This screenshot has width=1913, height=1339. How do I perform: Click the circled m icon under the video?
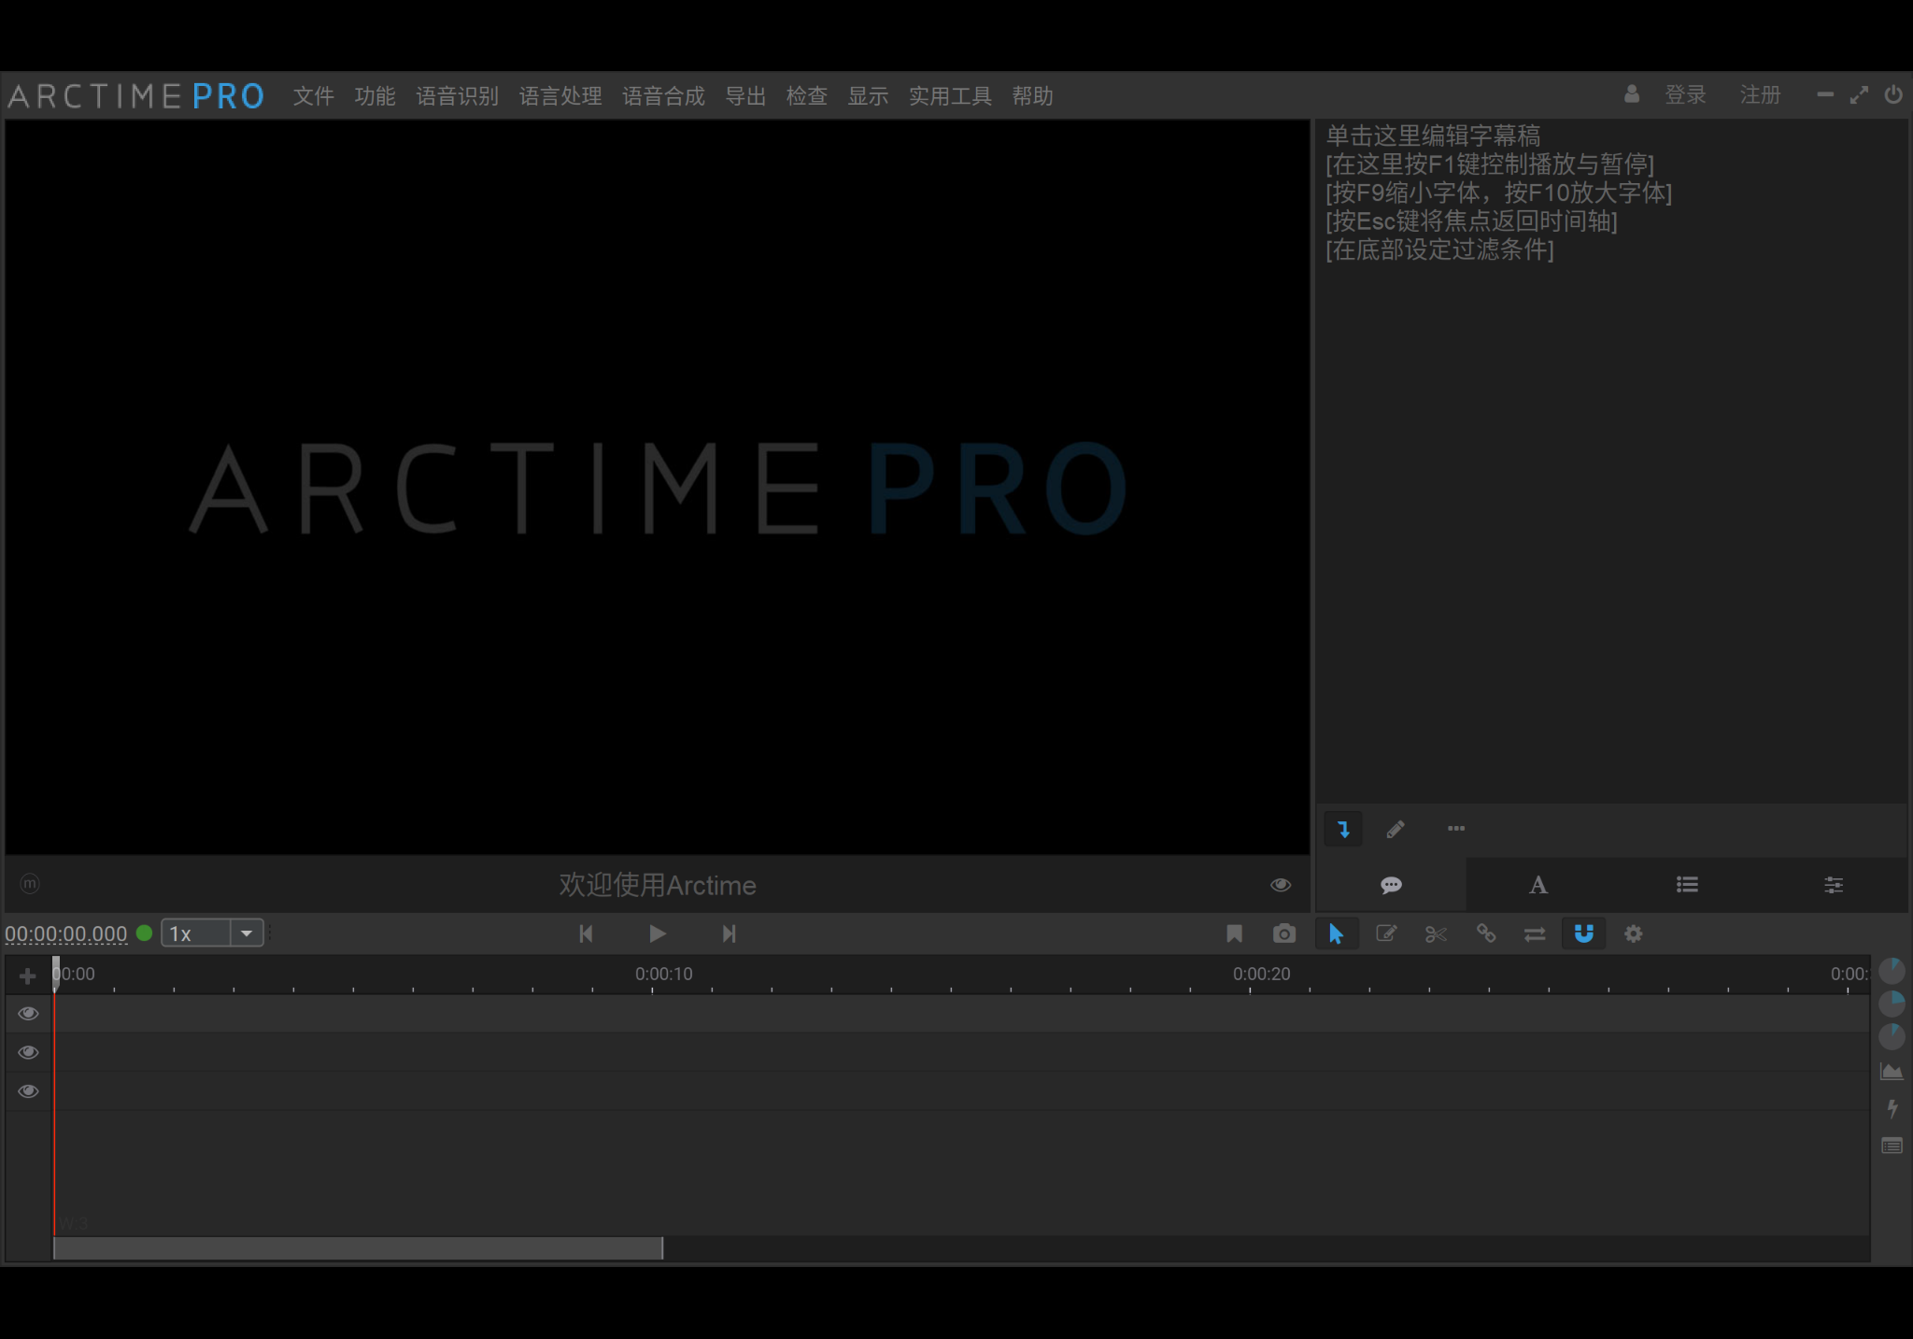tap(30, 883)
